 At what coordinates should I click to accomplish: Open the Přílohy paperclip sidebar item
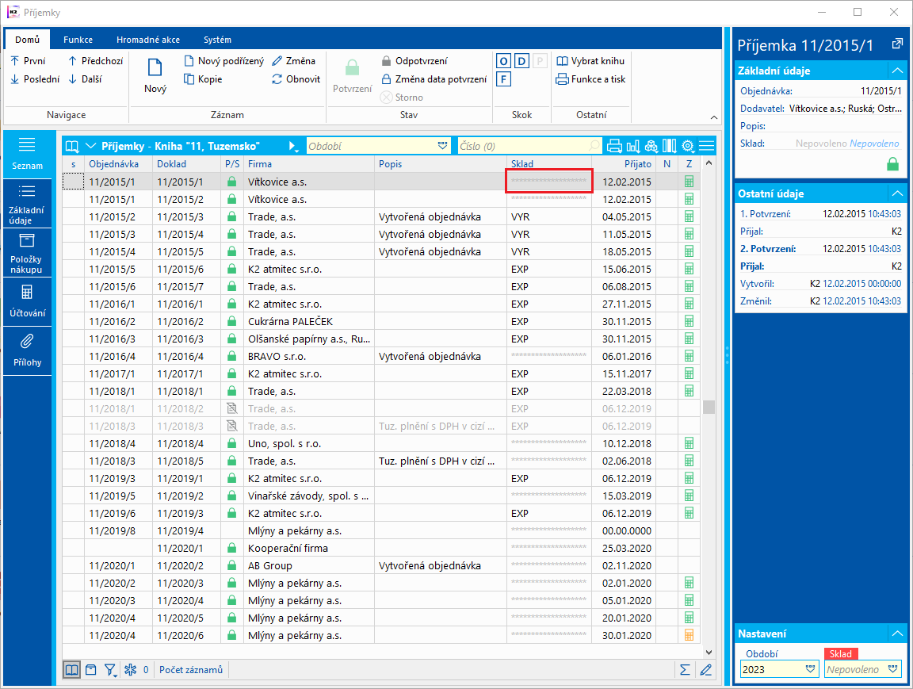(x=27, y=350)
